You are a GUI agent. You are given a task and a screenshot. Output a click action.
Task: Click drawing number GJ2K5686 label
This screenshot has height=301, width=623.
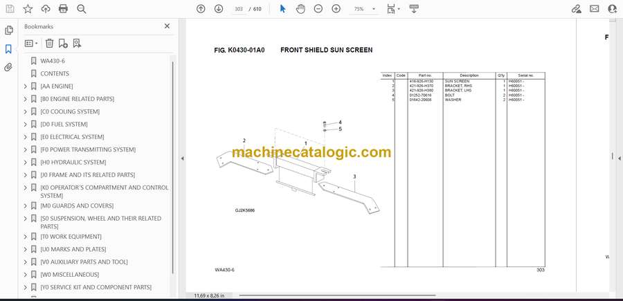tap(245, 210)
